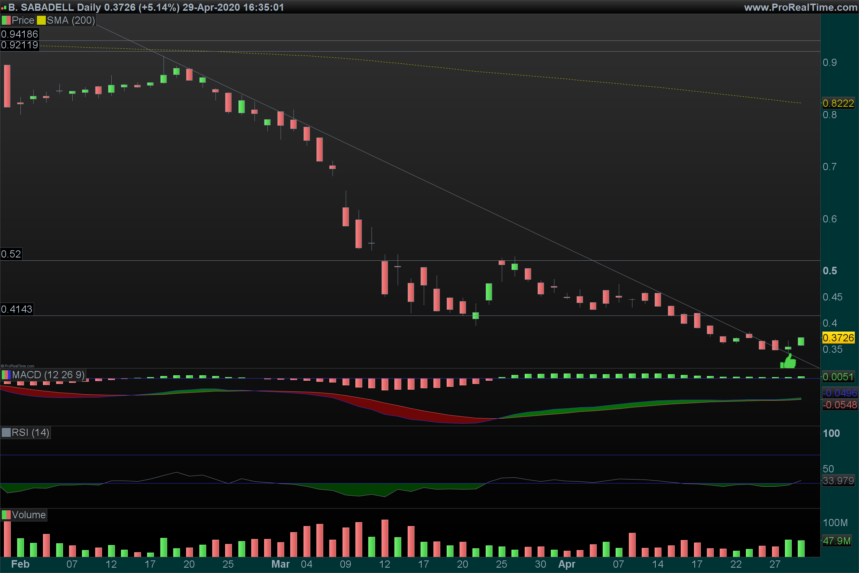This screenshot has width=859, height=573.
Task: Click the 0.8222 SMA value tag
Action: [838, 103]
